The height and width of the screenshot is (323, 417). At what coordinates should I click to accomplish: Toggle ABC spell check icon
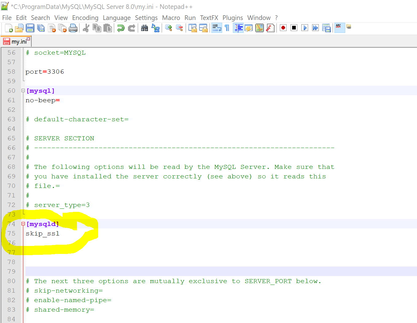[x=339, y=28]
